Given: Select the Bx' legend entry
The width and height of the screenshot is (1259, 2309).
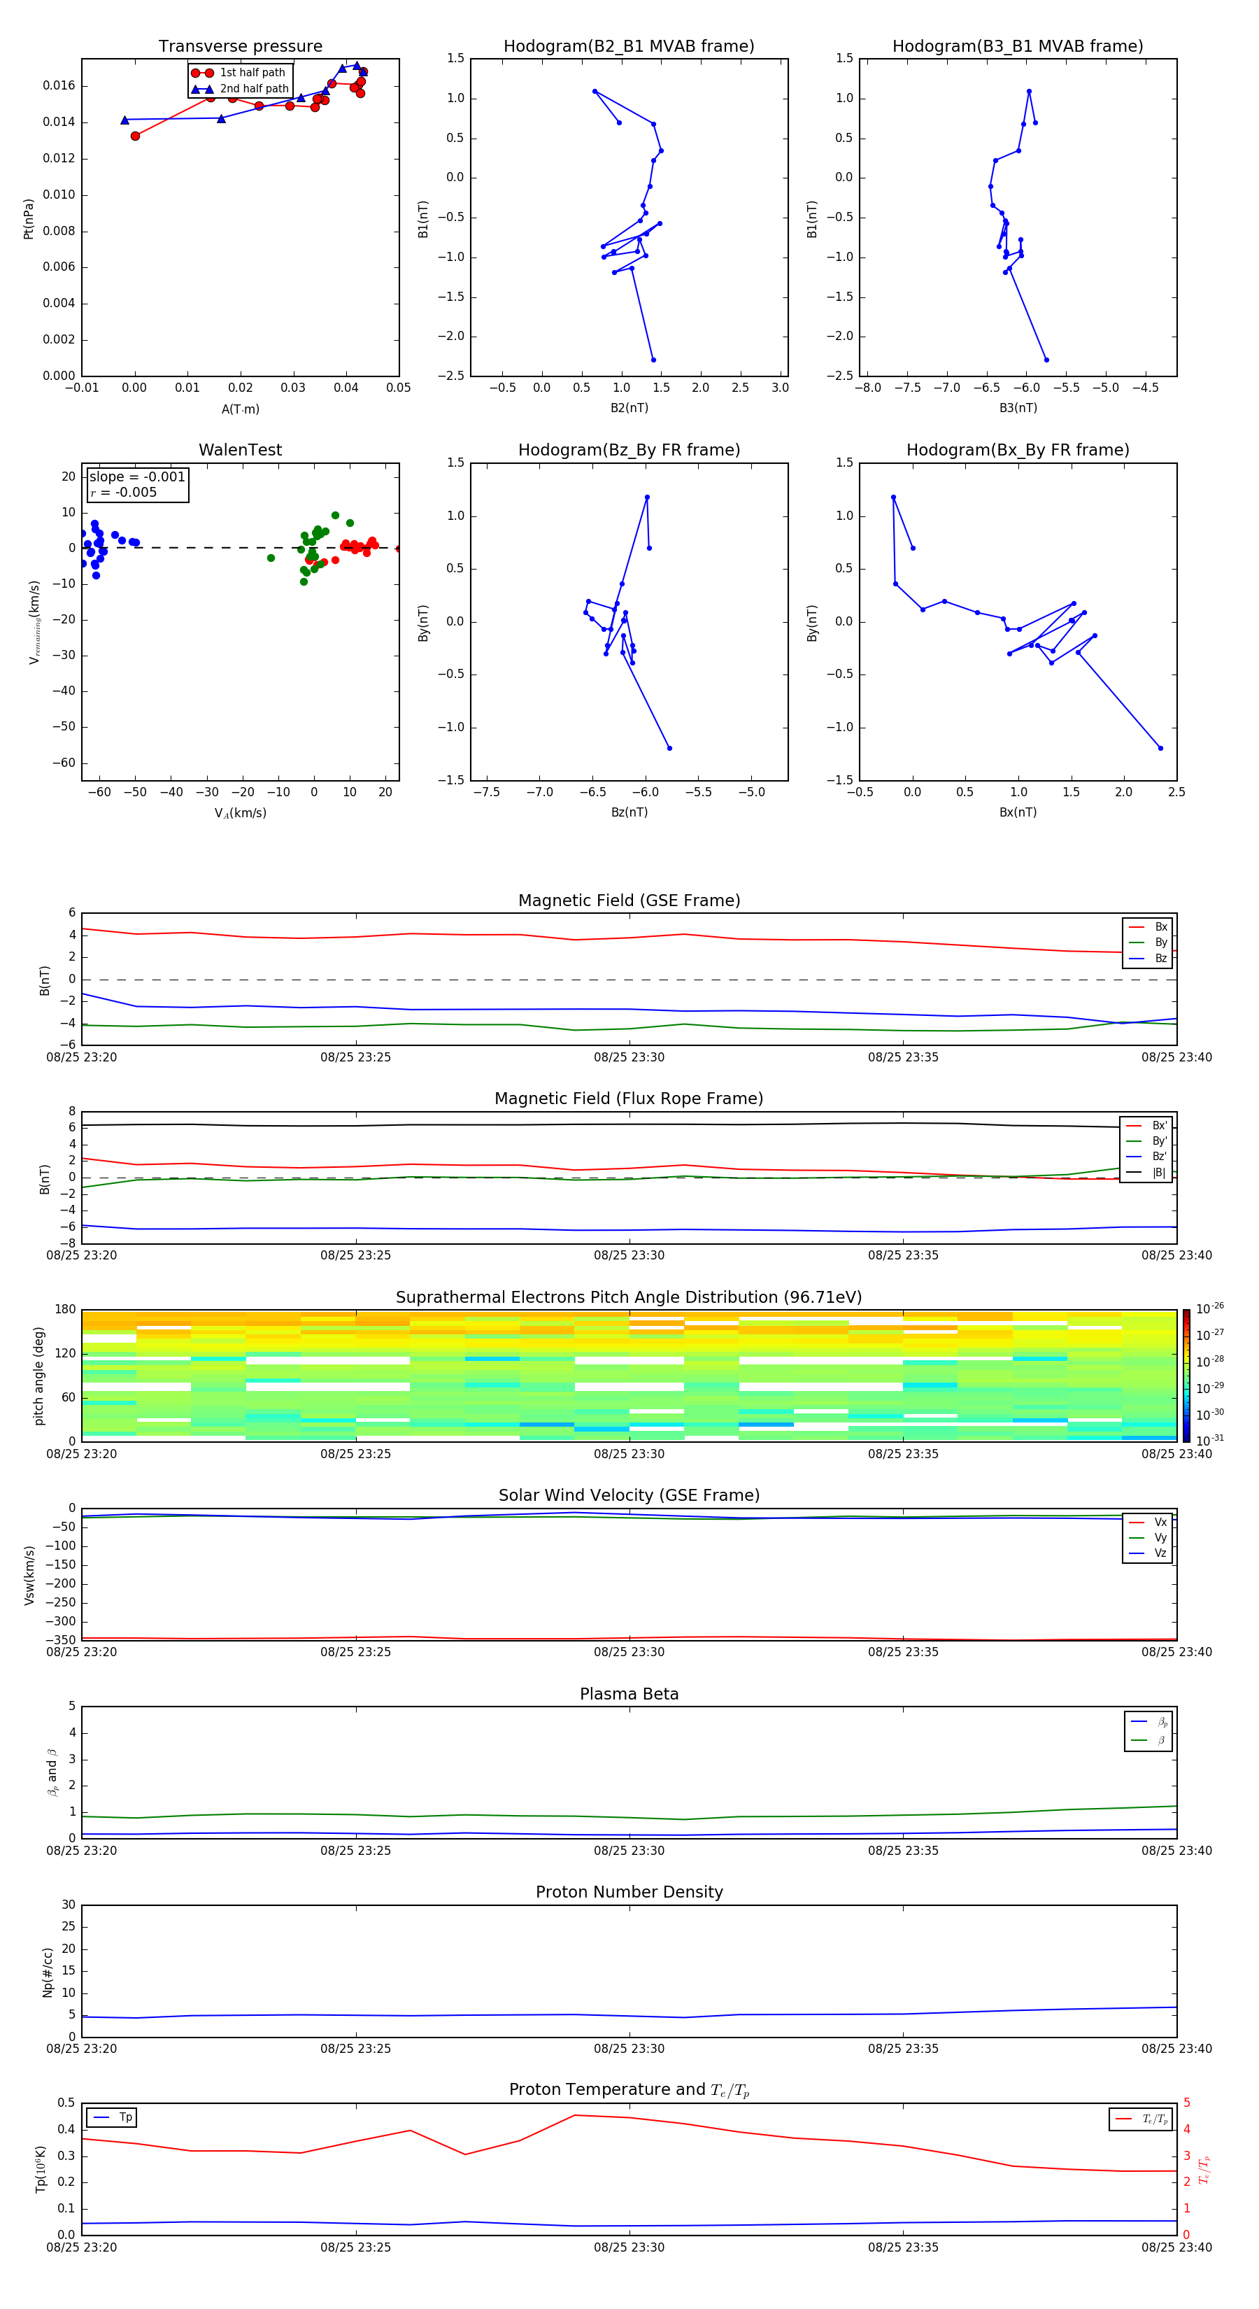Looking at the screenshot, I should click(x=1146, y=1126).
